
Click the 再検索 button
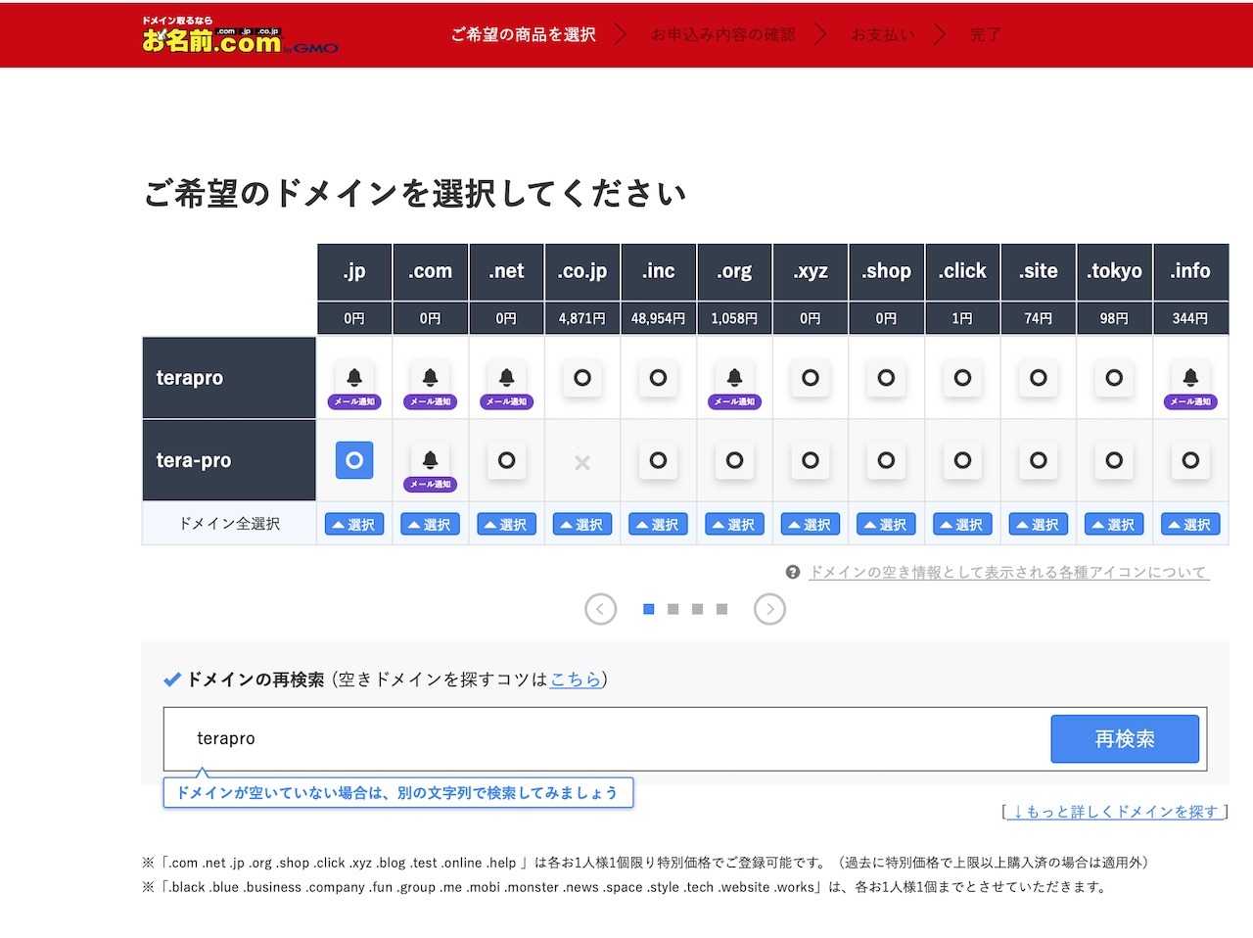(1124, 738)
